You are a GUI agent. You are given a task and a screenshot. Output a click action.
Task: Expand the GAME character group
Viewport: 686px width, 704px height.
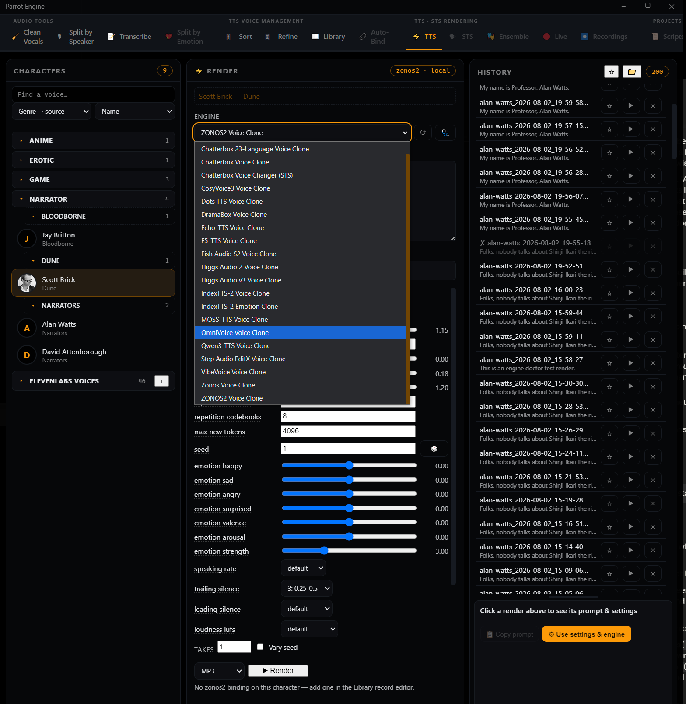click(x=93, y=179)
